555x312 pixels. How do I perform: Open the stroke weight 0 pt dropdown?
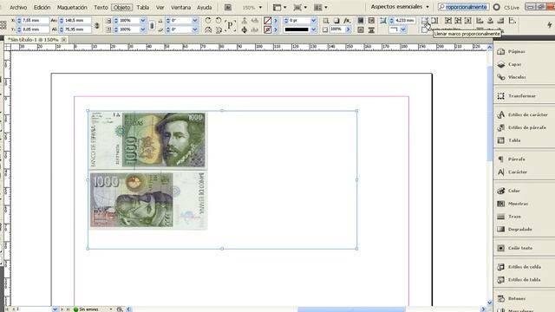[313, 21]
